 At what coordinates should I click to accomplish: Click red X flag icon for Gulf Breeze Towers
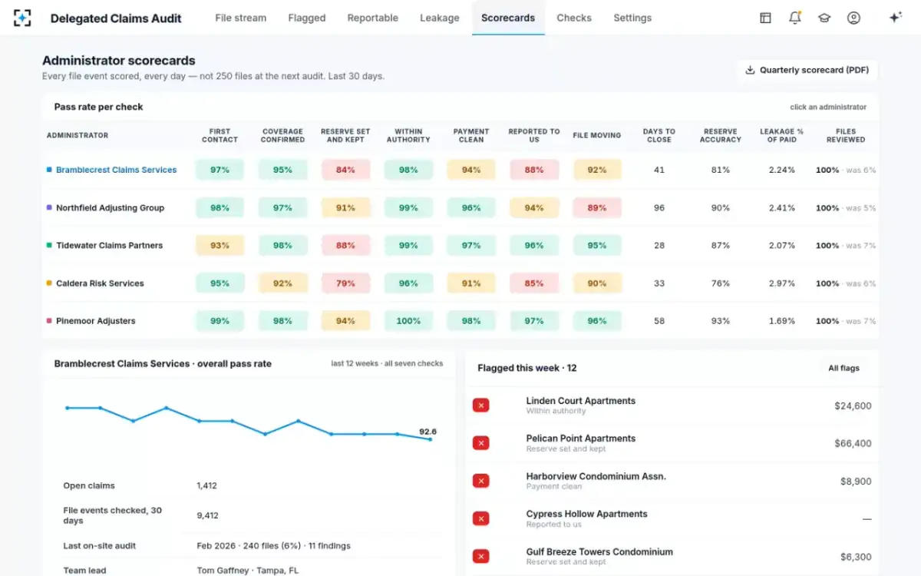481,556
